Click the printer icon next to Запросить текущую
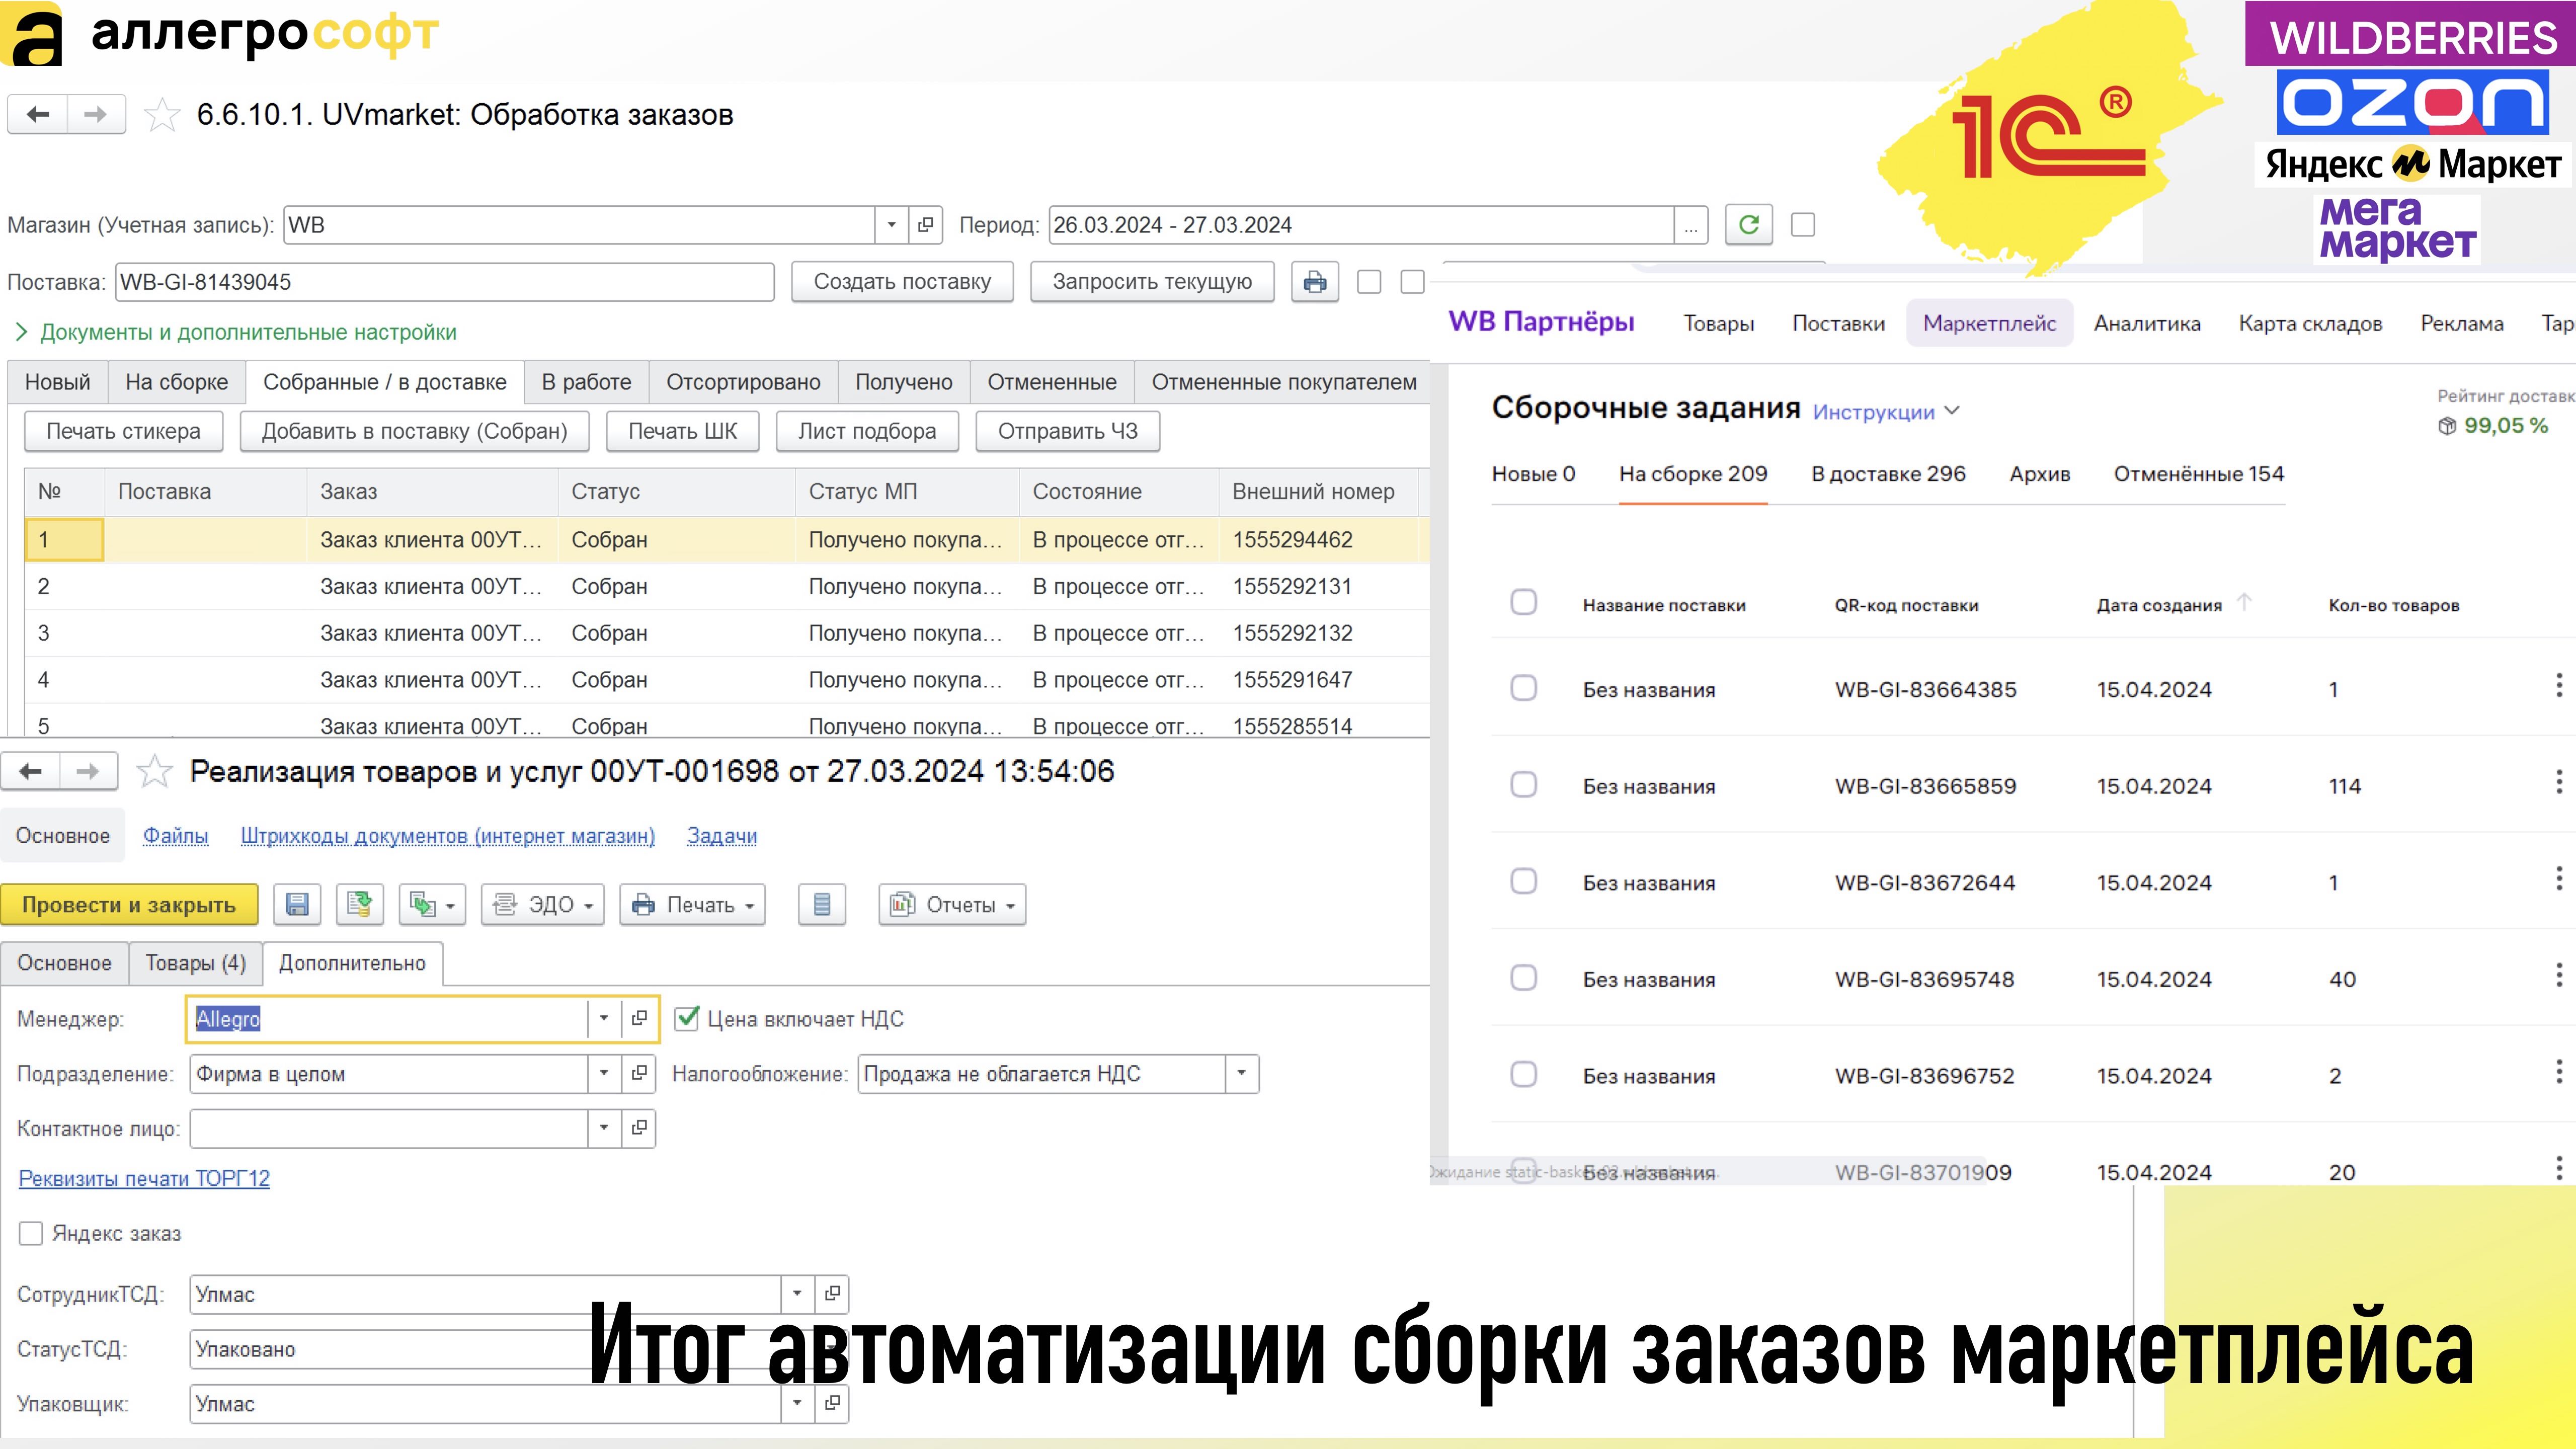 point(1315,281)
